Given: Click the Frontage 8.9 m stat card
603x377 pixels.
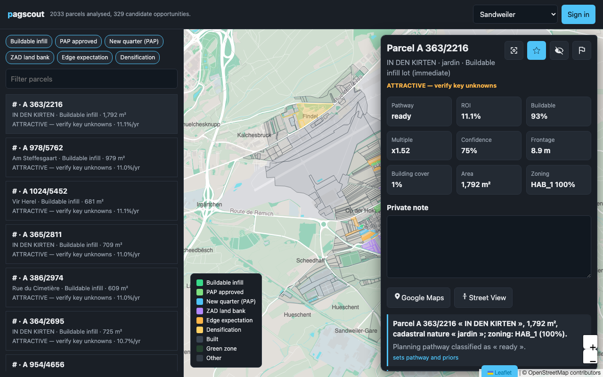Looking at the screenshot, I should pyautogui.click(x=559, y=146).
